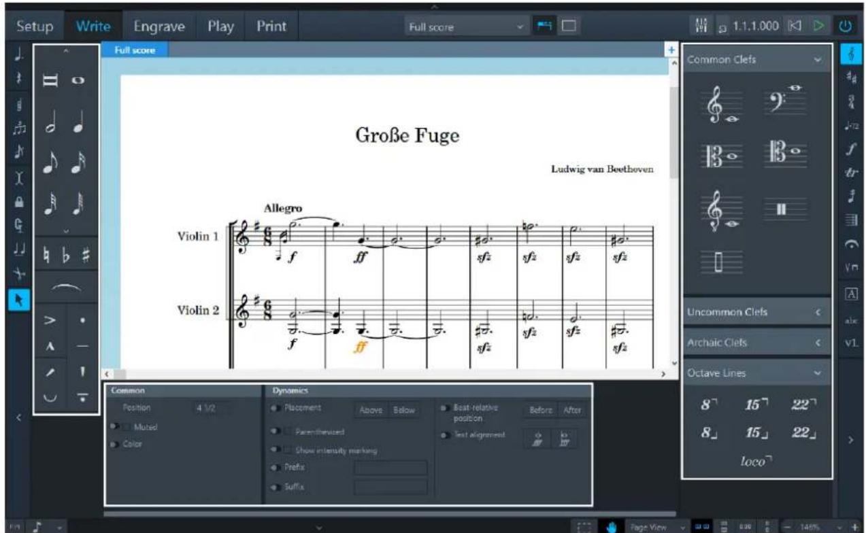The image size is (866, 533).
Task: Switch to Print mode
Action: tap(271, 27)
